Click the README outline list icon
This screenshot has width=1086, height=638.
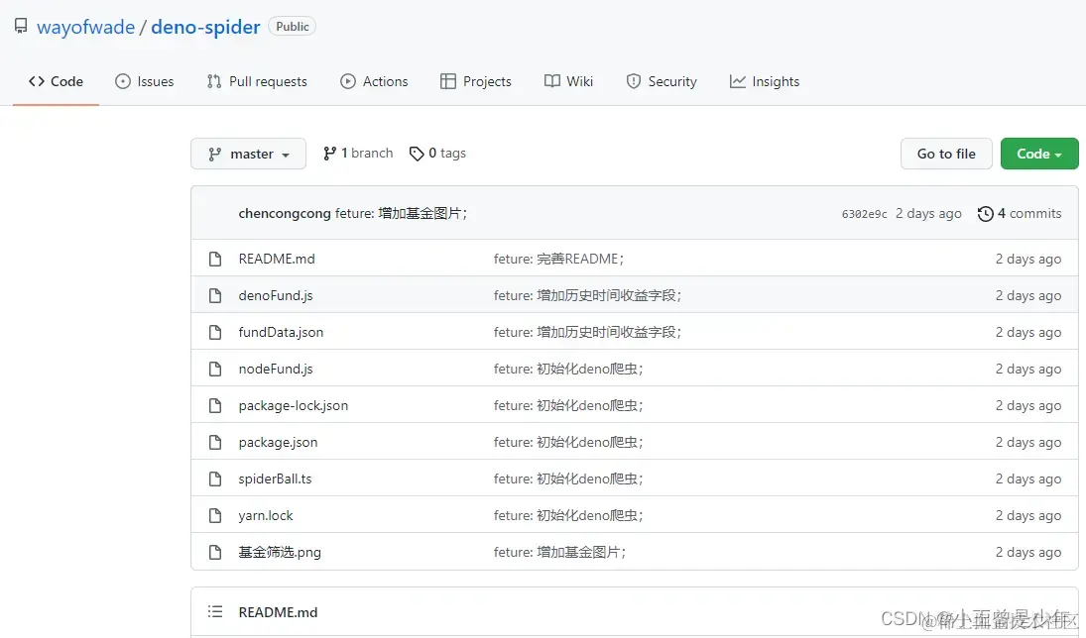(215, 611)
